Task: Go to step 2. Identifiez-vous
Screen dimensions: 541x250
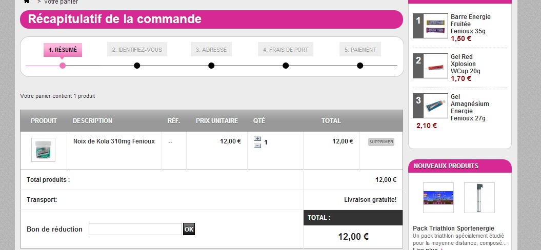Action: pyautogui.click(x=137, y=50)
